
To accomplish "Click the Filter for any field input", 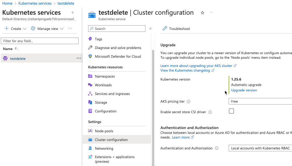I will pyautogui.click(x=40, y=41).
